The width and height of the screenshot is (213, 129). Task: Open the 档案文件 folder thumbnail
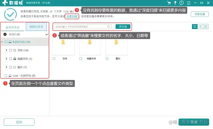point(90,47)
